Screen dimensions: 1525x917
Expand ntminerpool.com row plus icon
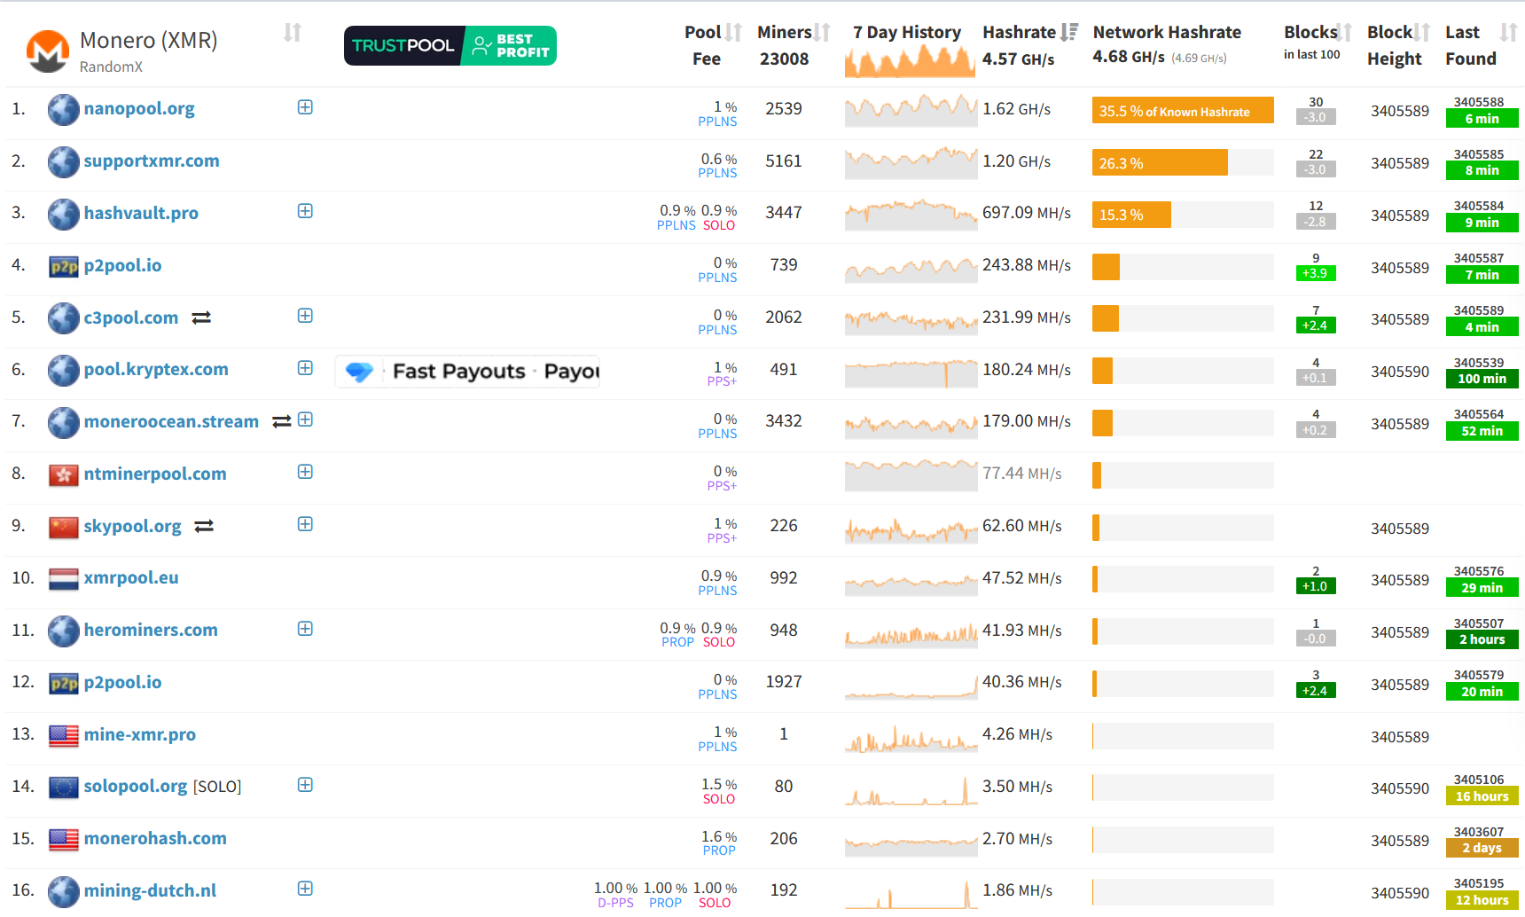coord(305,472)
